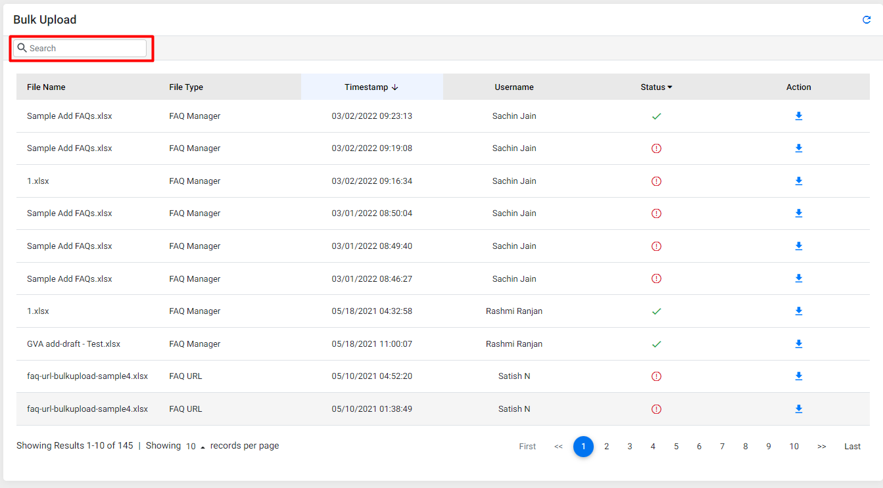This screenshot has height=488, width=883.
Task: Click "Sample Add FAQs.xlsx" in the 08:46:27 row
Action: (70, 279)
